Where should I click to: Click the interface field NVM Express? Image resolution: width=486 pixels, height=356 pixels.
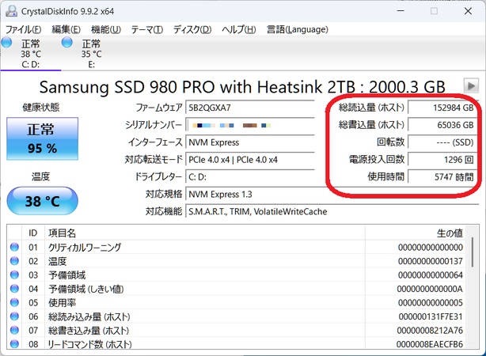coord(250,142)
